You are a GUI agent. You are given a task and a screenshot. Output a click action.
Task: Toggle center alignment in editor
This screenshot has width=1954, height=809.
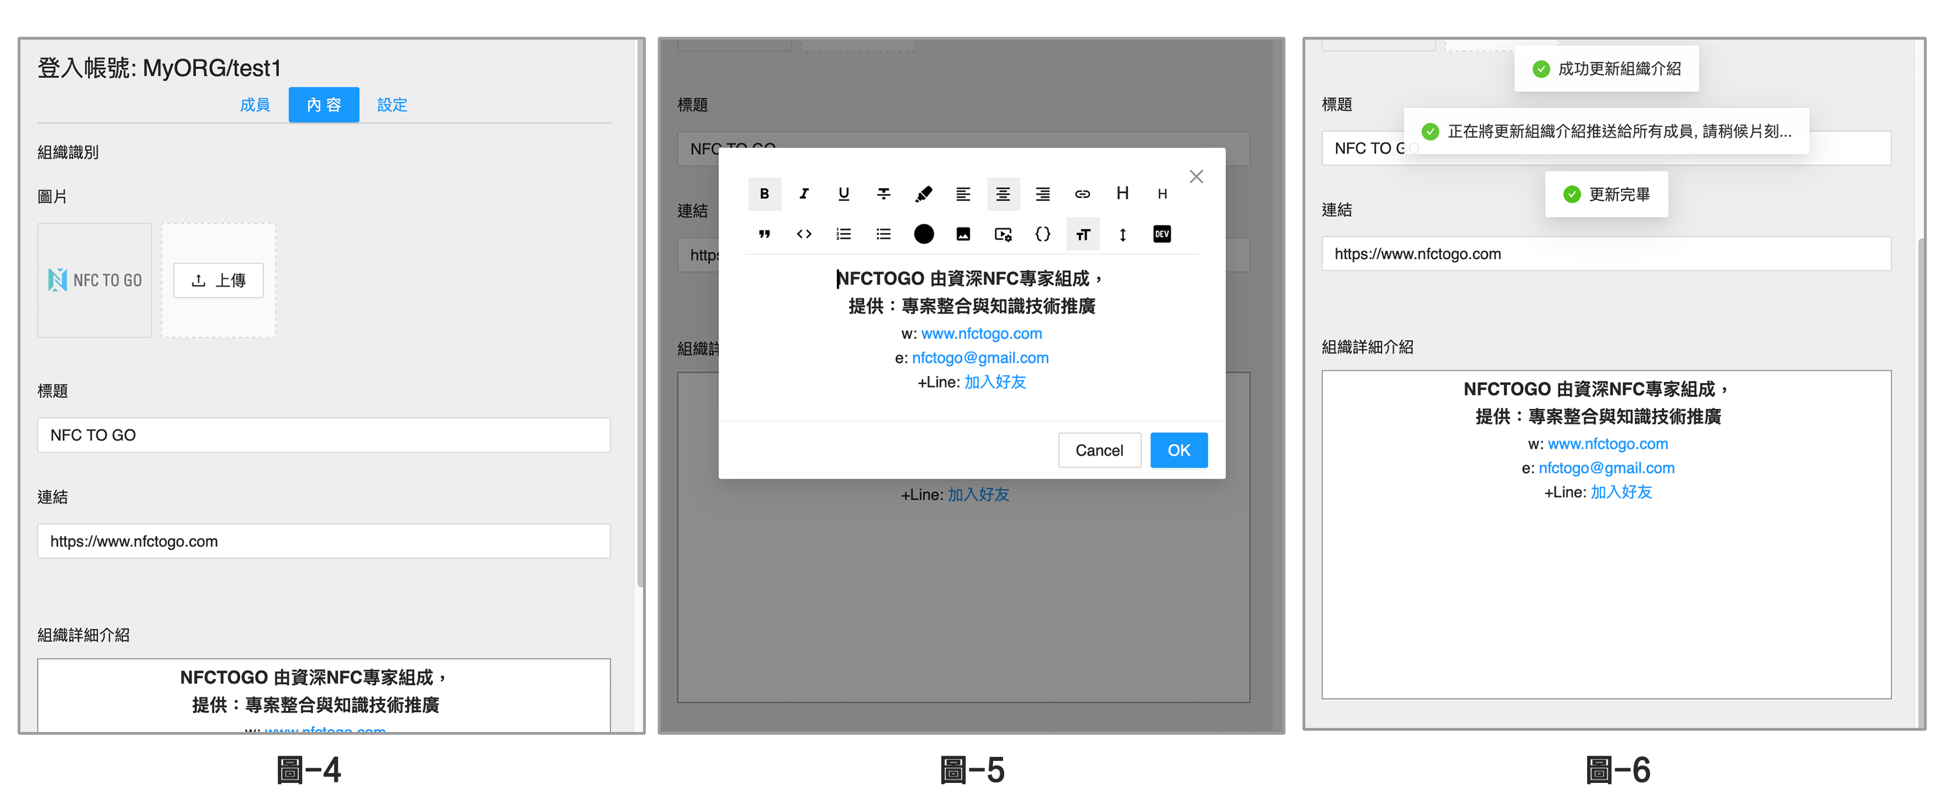[1002, 194]
